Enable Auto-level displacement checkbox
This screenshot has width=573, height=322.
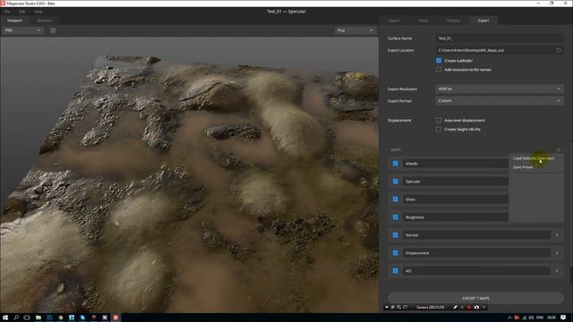[439, 120]
